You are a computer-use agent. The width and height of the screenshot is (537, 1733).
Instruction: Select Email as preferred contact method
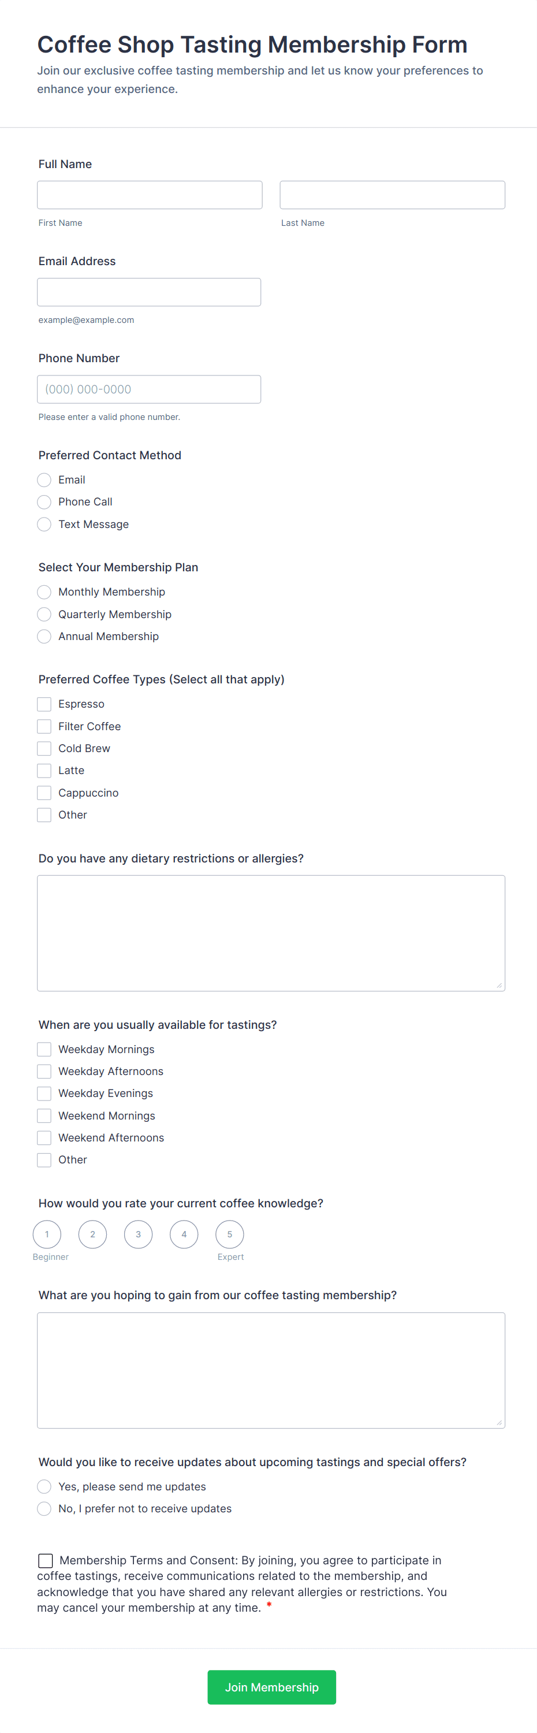click(x=44, y=479)
